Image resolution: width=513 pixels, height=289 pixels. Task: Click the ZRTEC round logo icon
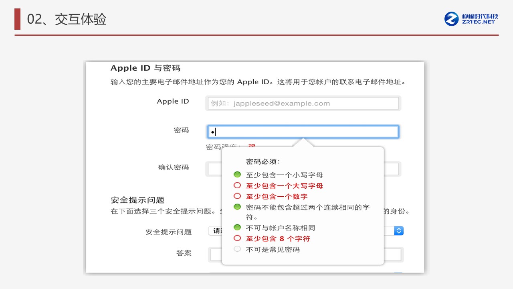tap(452, 18)
